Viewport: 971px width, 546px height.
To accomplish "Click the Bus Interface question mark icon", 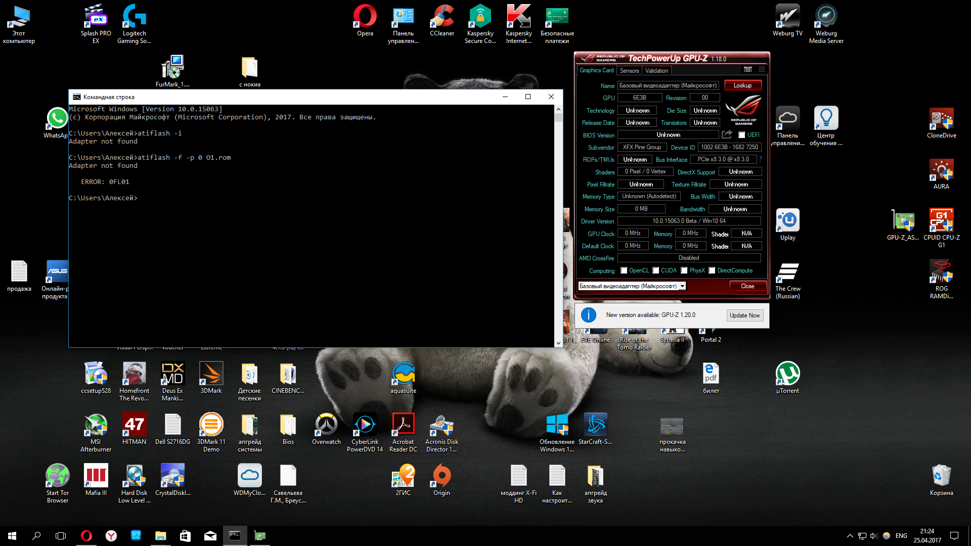I will pos(760,159).
